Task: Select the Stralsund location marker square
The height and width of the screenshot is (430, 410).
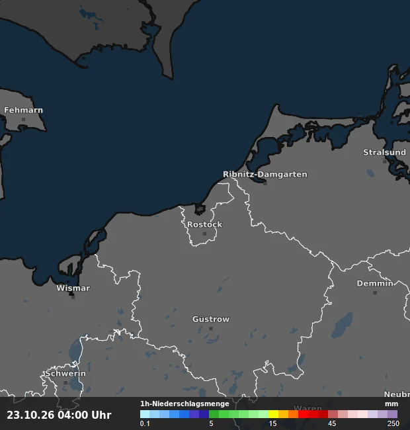Action: (x=384, y=161)
